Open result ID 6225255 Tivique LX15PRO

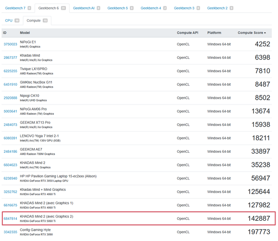(10, 71)
